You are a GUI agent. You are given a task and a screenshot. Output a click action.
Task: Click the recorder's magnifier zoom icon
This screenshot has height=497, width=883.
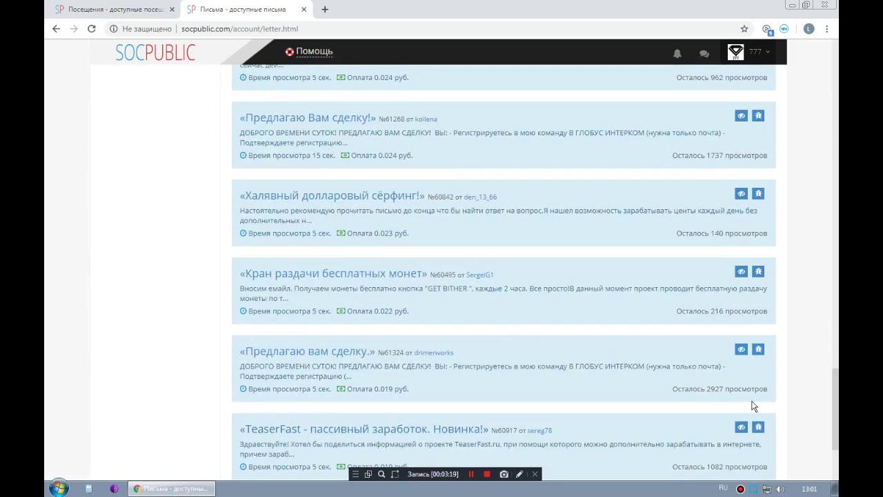coord(381,474)
